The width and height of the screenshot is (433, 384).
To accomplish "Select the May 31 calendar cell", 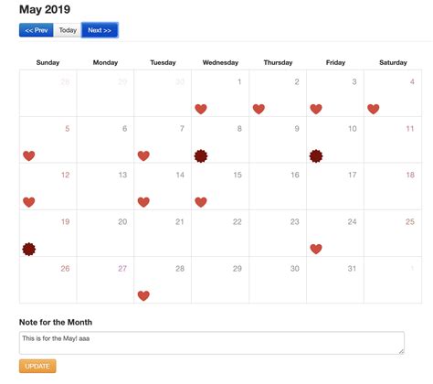I will tap(335, 280).
